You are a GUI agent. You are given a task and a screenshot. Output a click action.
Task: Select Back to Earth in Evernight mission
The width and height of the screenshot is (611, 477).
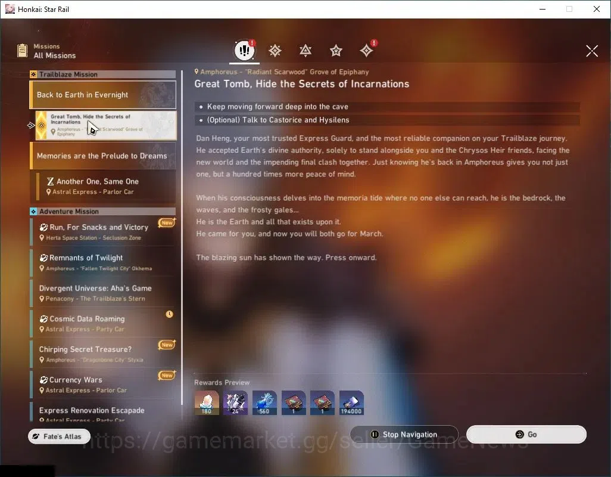pos(103,95)
